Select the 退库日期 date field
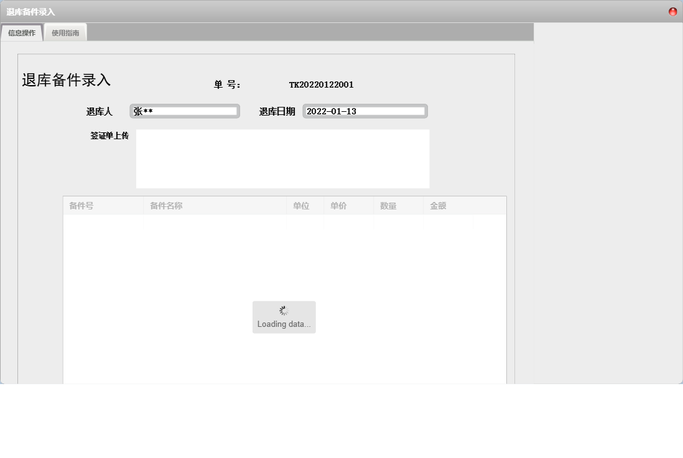This screenshot has width=683, height=458. click(365, 111)
